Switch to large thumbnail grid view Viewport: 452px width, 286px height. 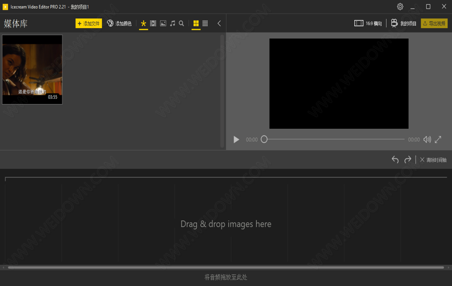click(196, 23)
